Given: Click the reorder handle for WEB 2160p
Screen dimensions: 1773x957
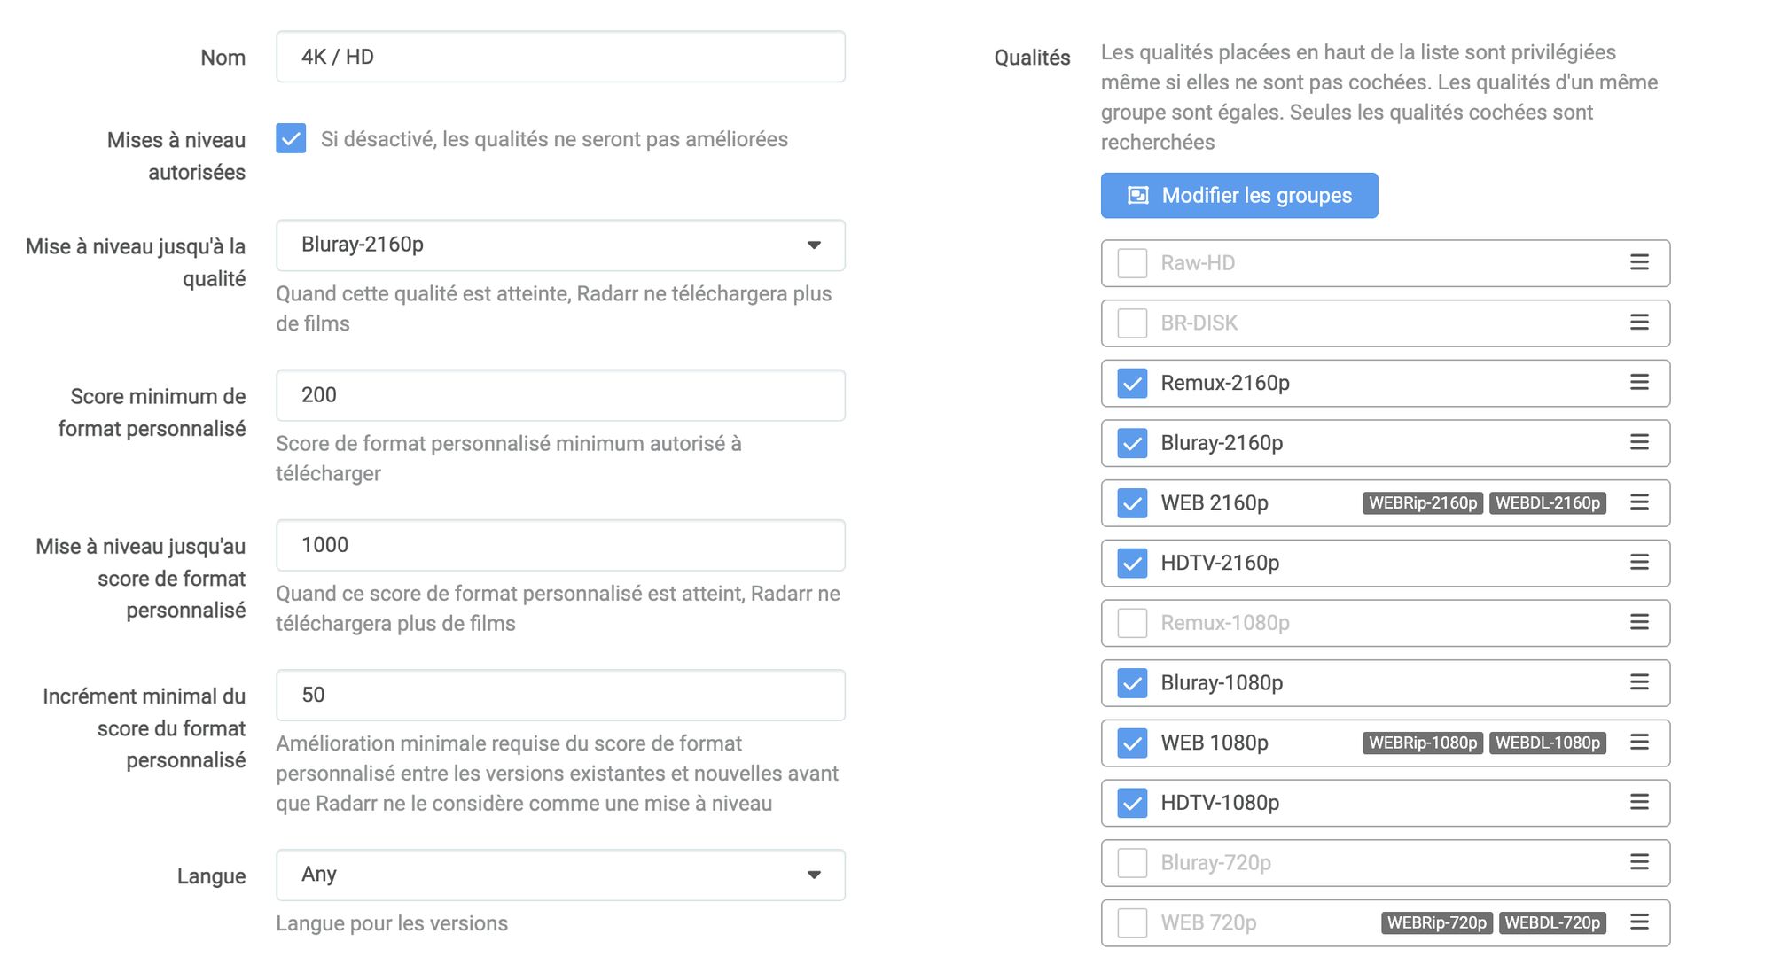Looking at the screenshot, I should coord(1639,502).
